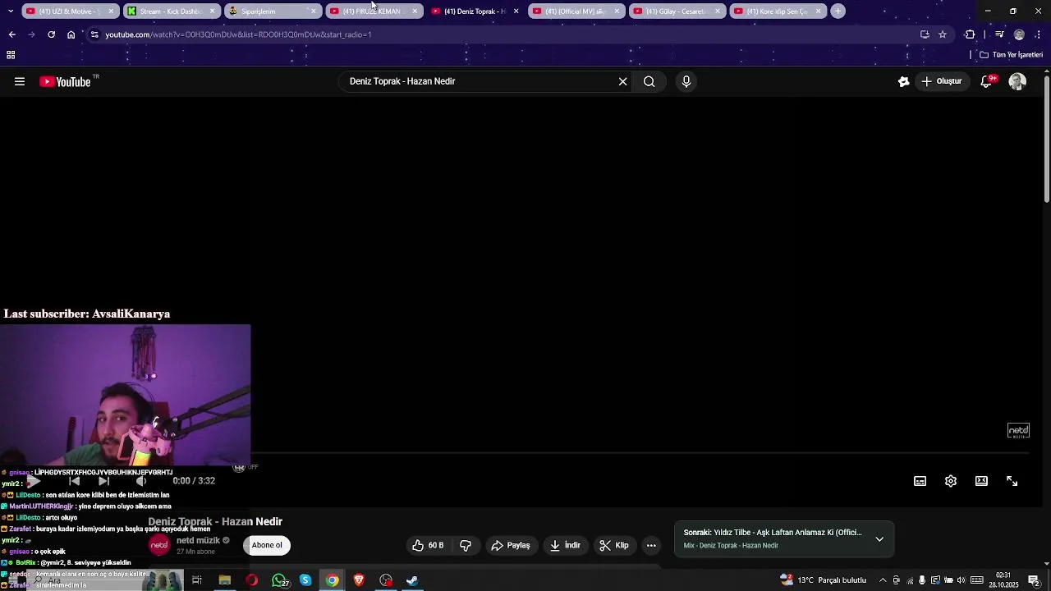The image size is (1051, 591).
Task: Subscribe with the Abone ol button
Action: [x=267, y=545]
